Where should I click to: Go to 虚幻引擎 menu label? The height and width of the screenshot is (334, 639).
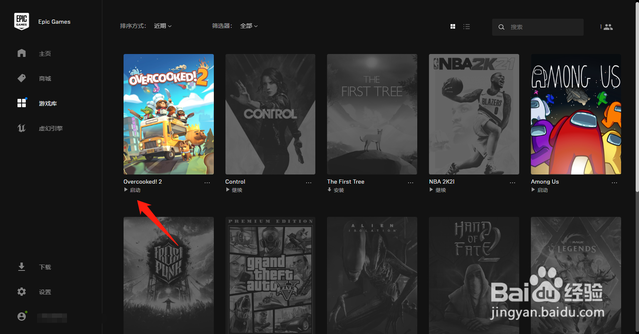coord(51,128)
